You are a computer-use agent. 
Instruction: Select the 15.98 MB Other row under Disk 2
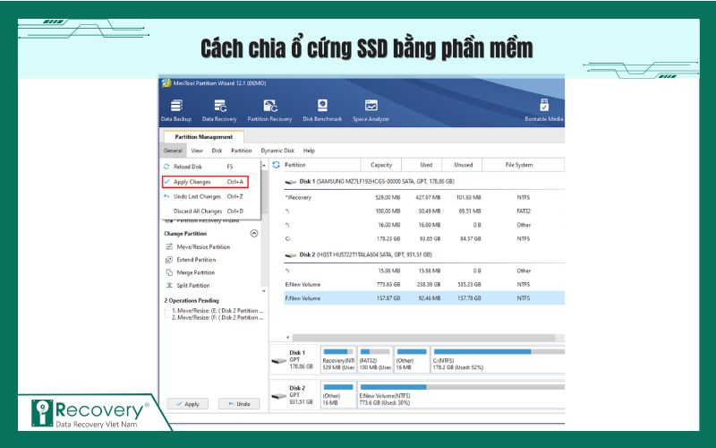(423, 271)
